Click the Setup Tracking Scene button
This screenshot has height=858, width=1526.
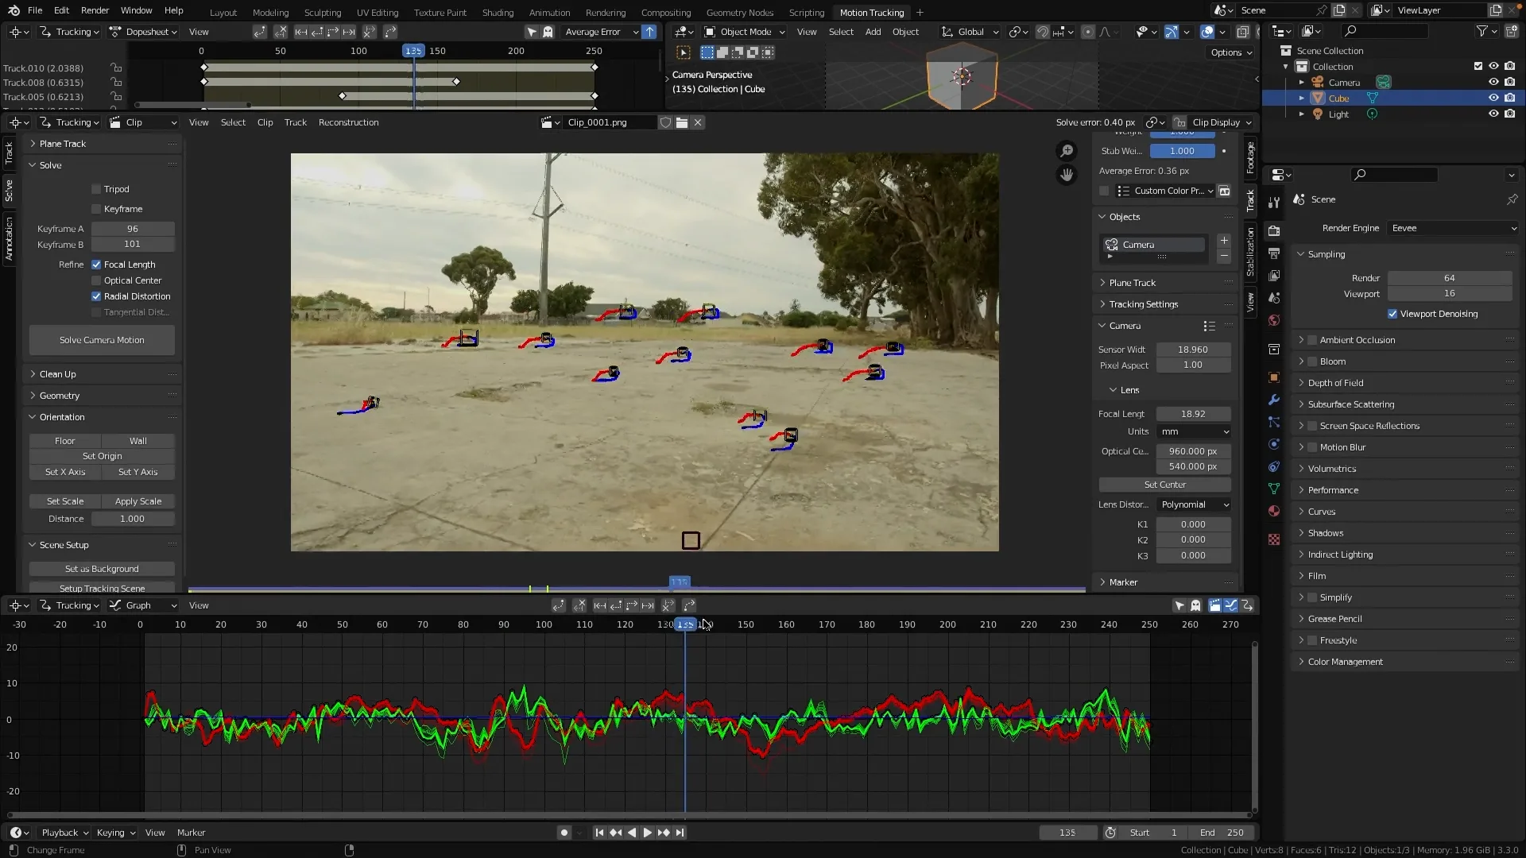coord(102,588)
